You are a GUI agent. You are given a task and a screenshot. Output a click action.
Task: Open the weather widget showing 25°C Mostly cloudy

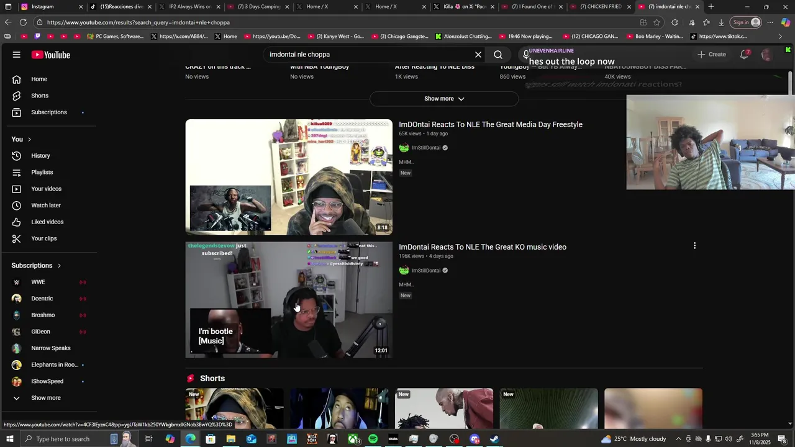pyautogui.click(x=633, y=439)
